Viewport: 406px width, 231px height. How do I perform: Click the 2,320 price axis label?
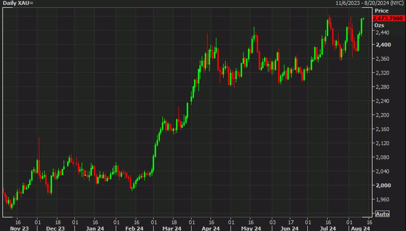[383, 73]
